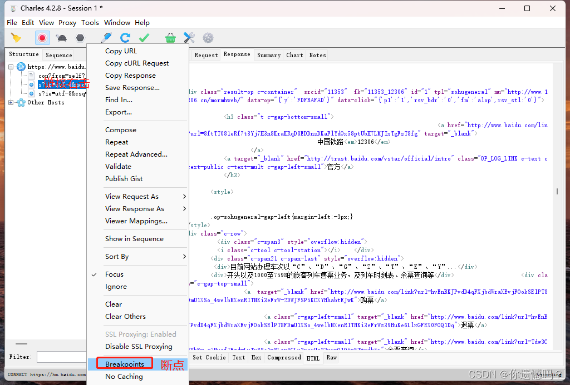Collapse the https://www.baidu host tree node
Screen dimensions: 570x385
pos(11,67)
